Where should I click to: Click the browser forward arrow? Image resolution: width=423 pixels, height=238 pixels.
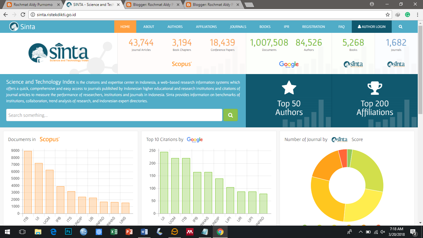(14, 15)
